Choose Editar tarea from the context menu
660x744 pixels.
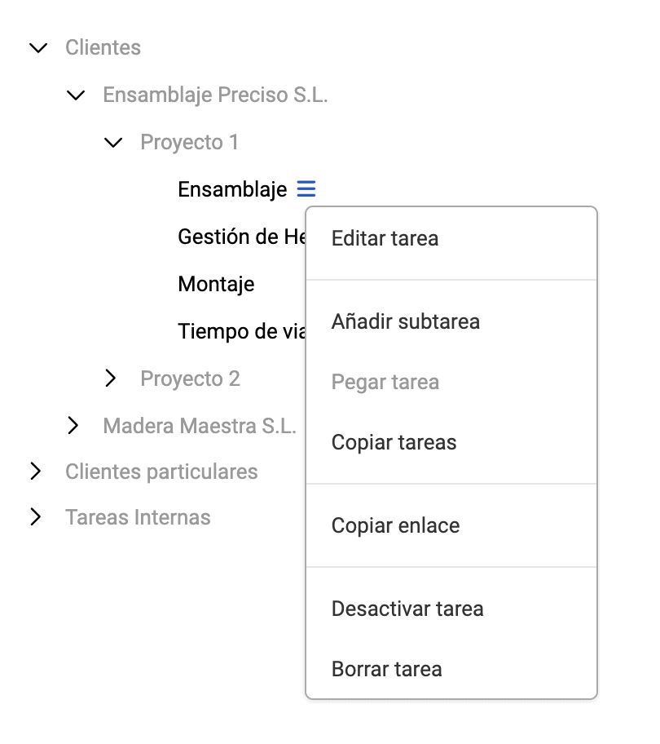[x=385, y=238]
